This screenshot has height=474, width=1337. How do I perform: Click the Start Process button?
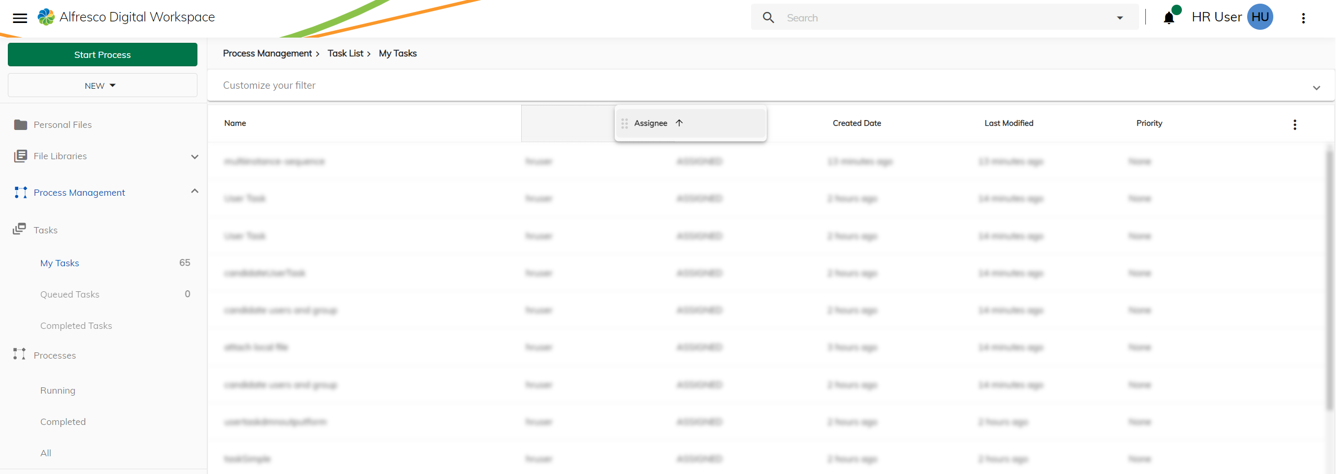102,55
